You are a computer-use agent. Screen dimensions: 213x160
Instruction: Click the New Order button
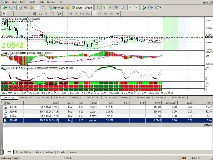click(x=56, y=8)
